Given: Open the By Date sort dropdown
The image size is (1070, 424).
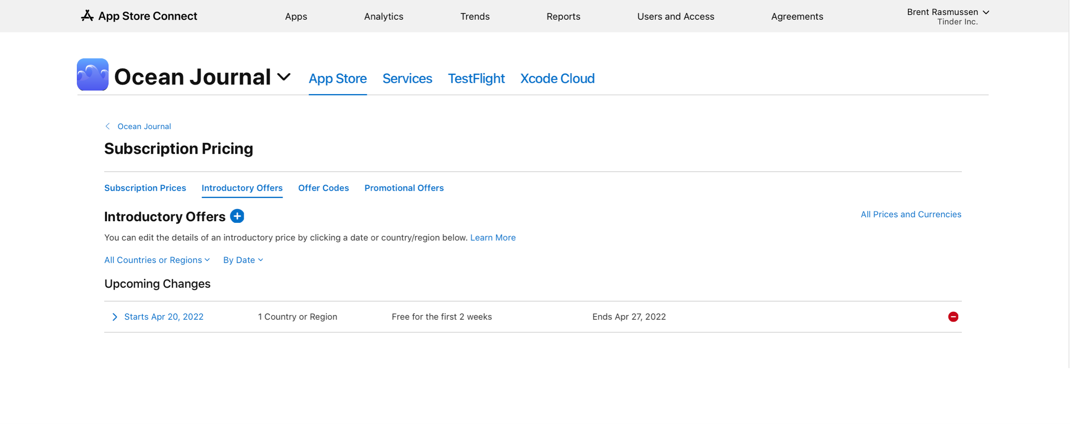Looking at the screenshot, I should (243, 260).
